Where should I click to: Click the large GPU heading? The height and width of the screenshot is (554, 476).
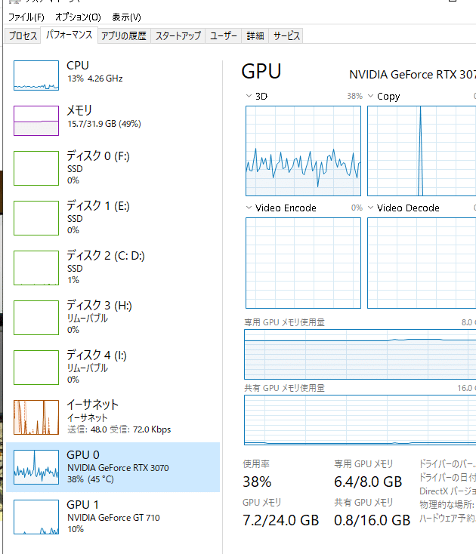pos(261,72)
